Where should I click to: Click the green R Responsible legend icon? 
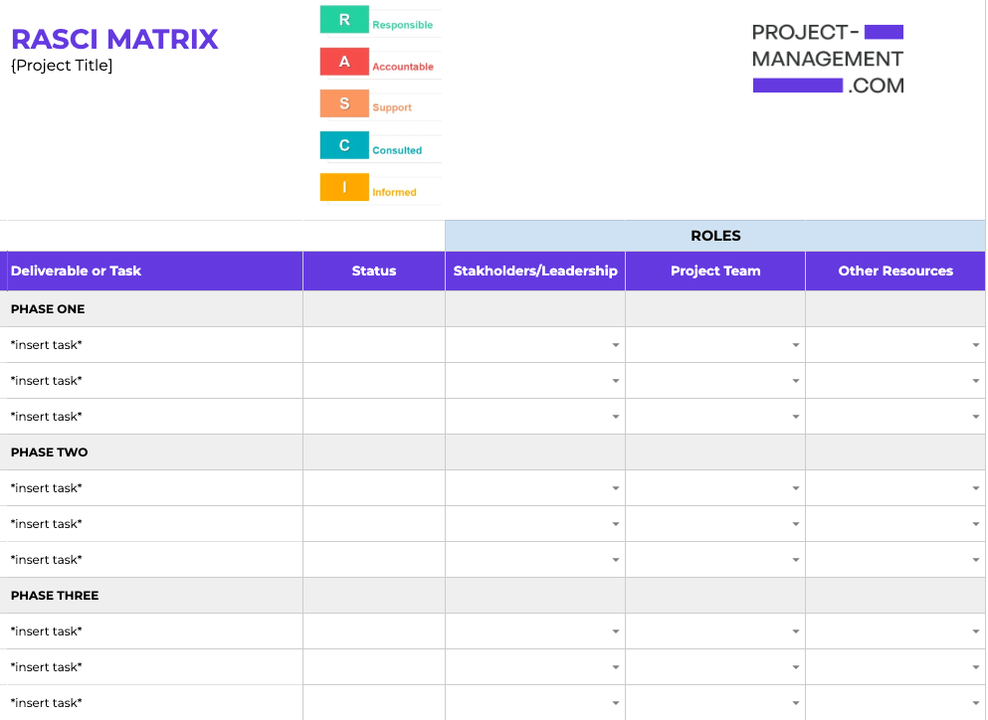344,20
